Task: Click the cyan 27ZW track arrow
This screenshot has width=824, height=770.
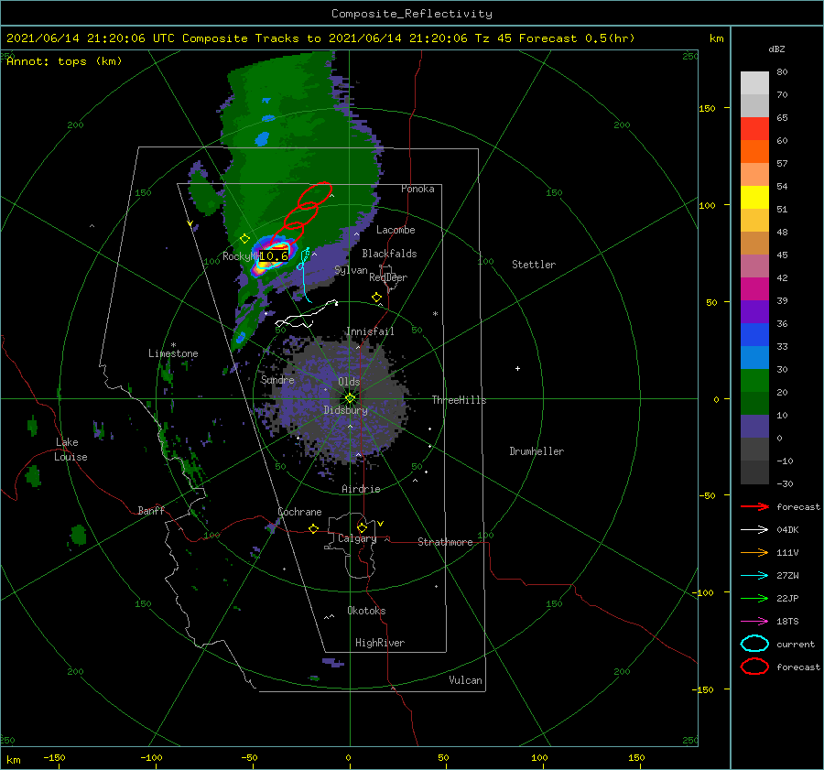Action: tap(754, 576)
